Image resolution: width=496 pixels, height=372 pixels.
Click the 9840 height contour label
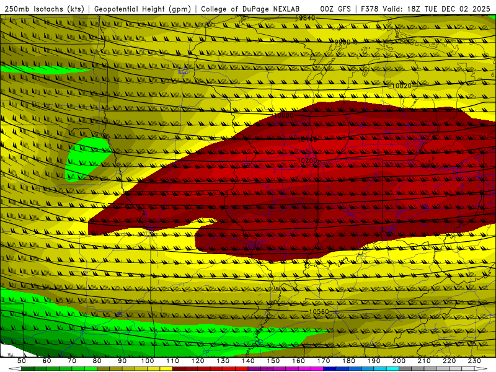(307, 18)
